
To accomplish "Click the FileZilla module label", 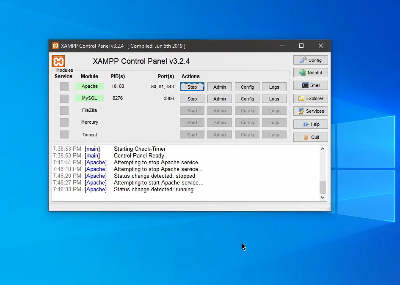I will point(90,110).
